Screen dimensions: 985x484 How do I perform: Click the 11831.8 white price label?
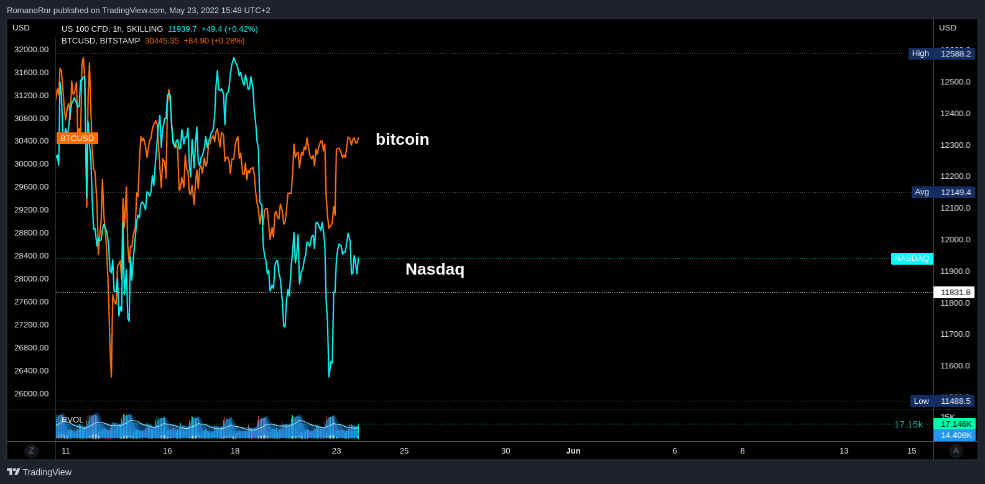click(955, 292)
